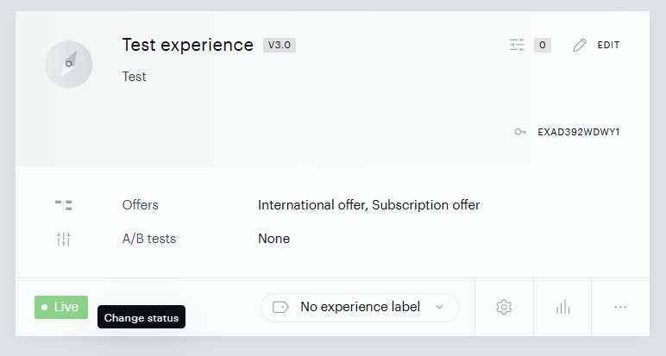Click the key icon next to the experience ID
Image resolution: width=666 pixels, height=356 pixels.
coord(520,132)
